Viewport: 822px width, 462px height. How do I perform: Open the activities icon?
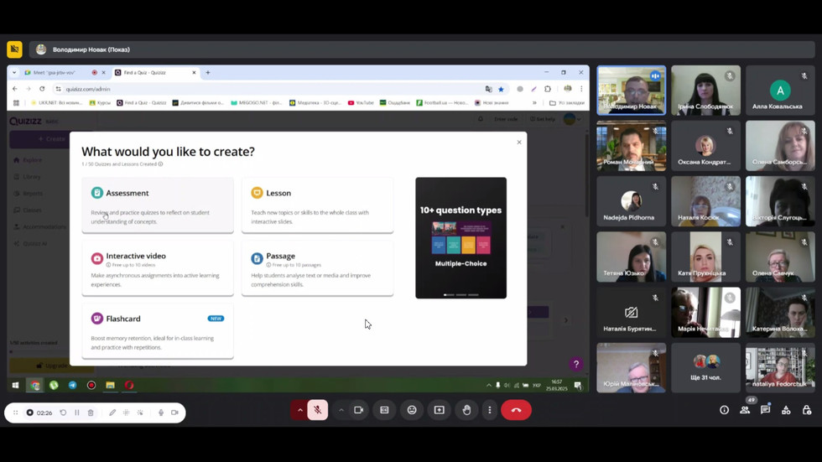(786, 410)
